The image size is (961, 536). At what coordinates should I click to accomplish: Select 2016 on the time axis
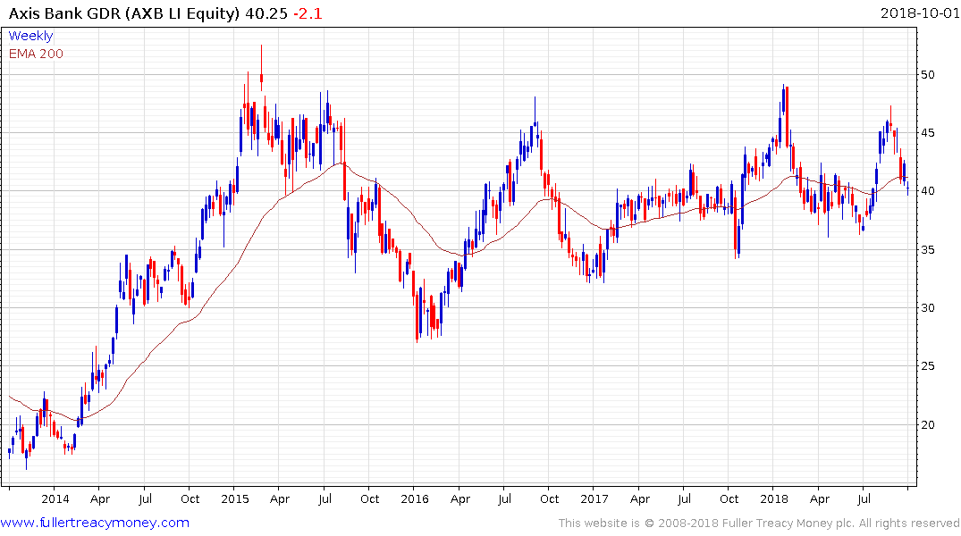click(415, 499)
